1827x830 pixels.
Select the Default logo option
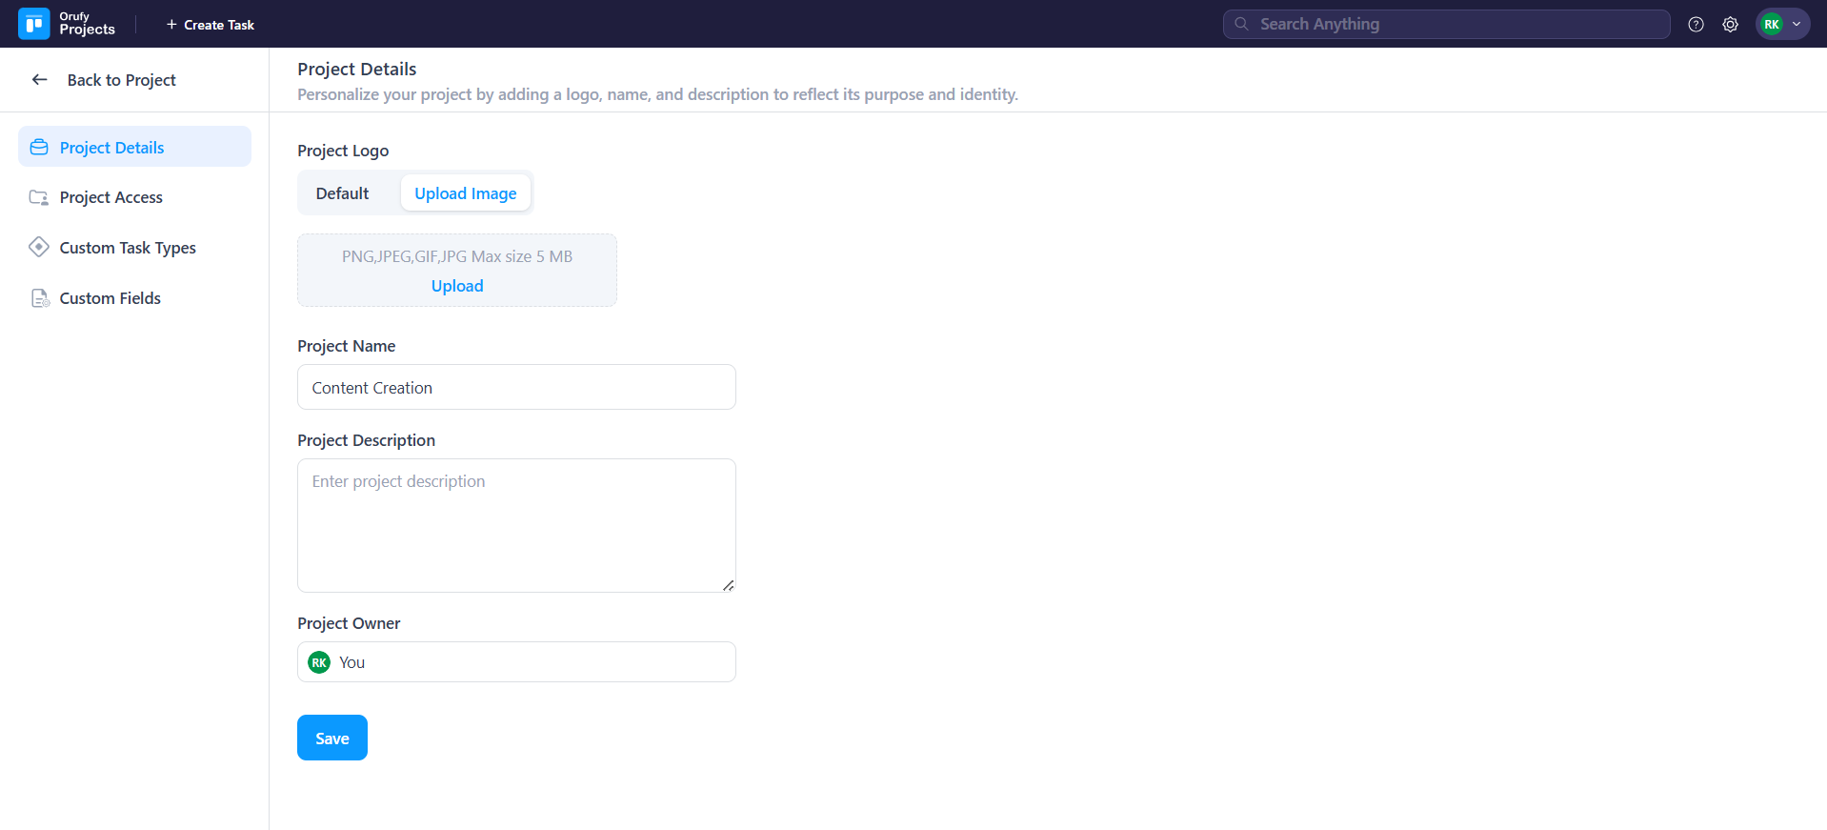click(342, 193)
